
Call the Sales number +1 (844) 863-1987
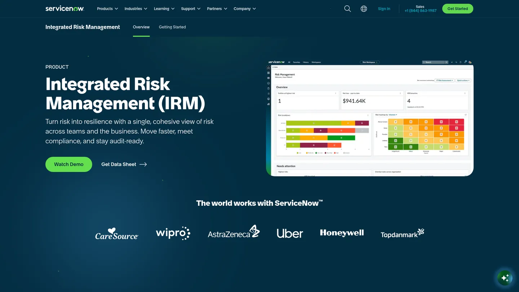click(x=420, y=11)
